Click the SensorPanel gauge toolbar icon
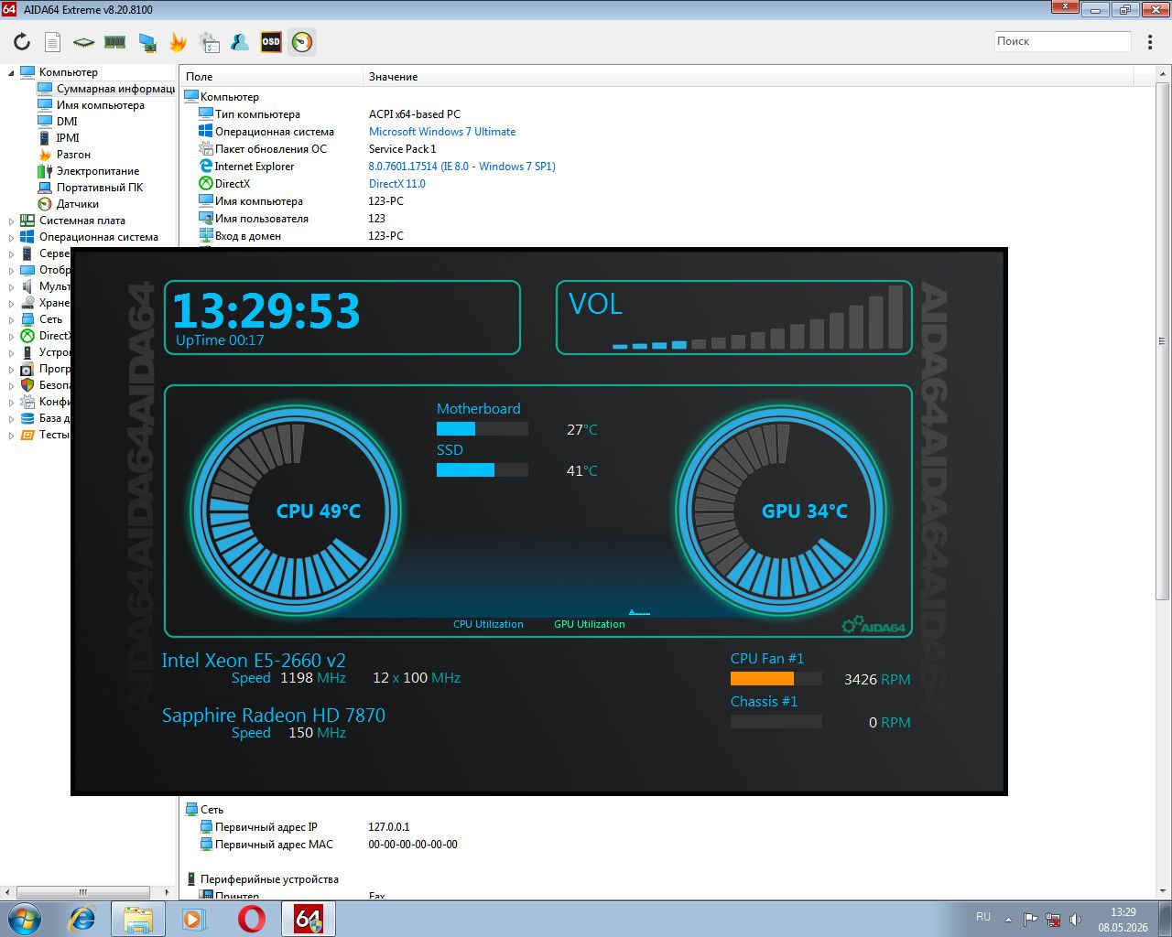 tap(302, 42)
